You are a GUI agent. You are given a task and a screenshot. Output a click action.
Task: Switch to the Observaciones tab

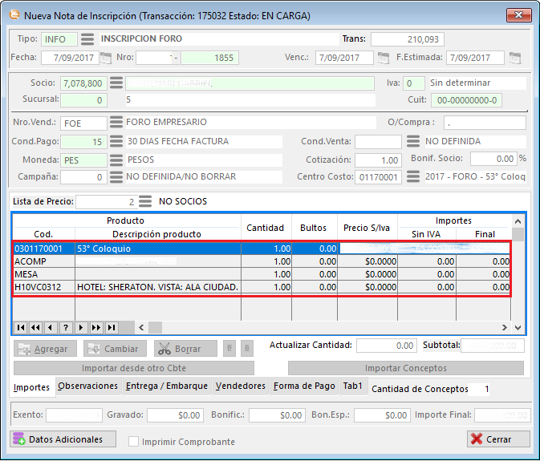tap(88, 386)
